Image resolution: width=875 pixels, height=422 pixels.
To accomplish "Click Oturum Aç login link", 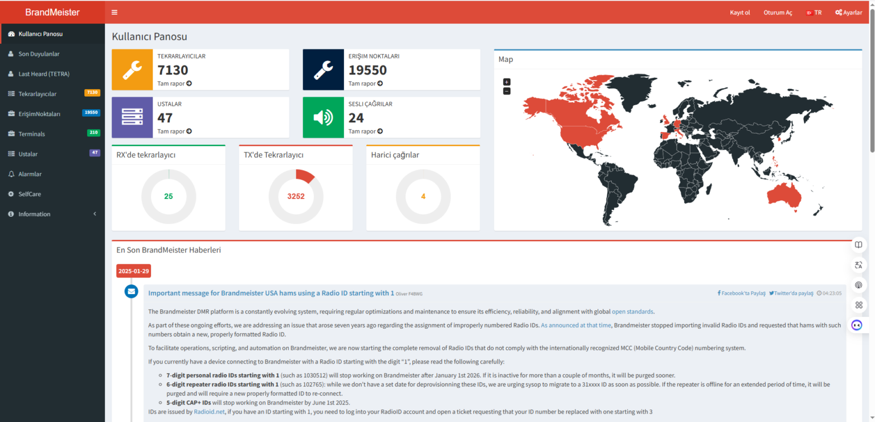I will click(x=778, y=13).
